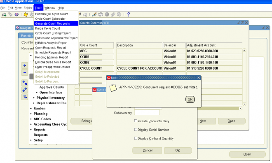Viewport: 272px width, 163px height.
Task: Click the Subinventory input field
Action: [147, 112]
